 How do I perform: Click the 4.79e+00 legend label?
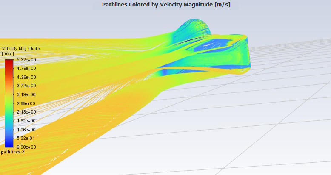click(26, 68)
